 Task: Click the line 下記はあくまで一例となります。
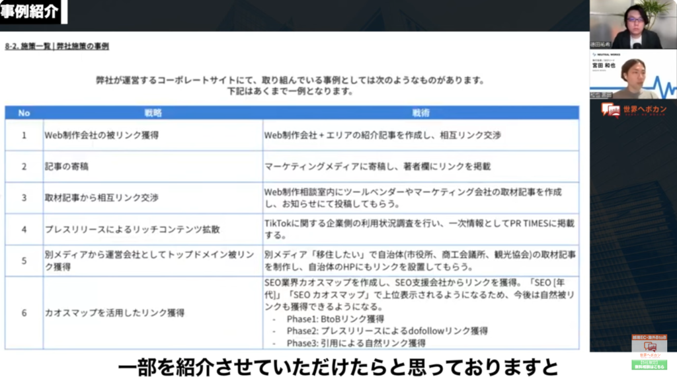(290, 91)
